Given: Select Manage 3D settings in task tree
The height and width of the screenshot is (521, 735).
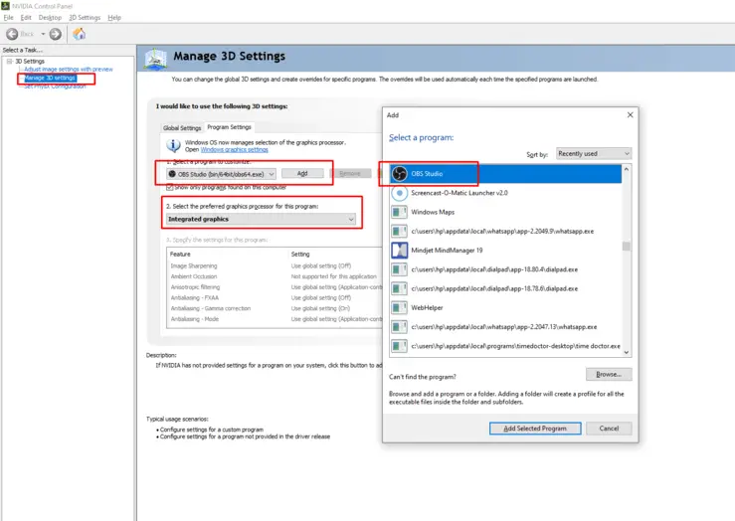Looking at the screenshot, I should [x=50, y=78].
